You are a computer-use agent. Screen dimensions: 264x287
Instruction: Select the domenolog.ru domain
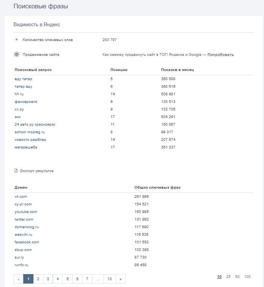[x=27, y=227]
